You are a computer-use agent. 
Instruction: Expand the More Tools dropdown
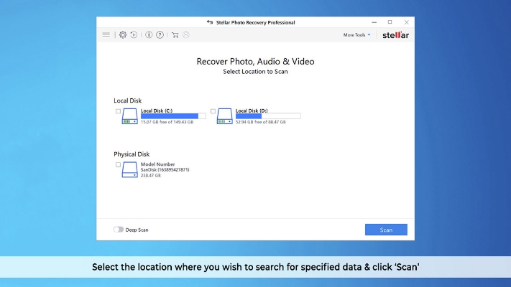coord(356,35)
